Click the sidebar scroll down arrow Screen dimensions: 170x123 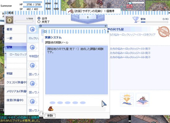pos(6,67)
